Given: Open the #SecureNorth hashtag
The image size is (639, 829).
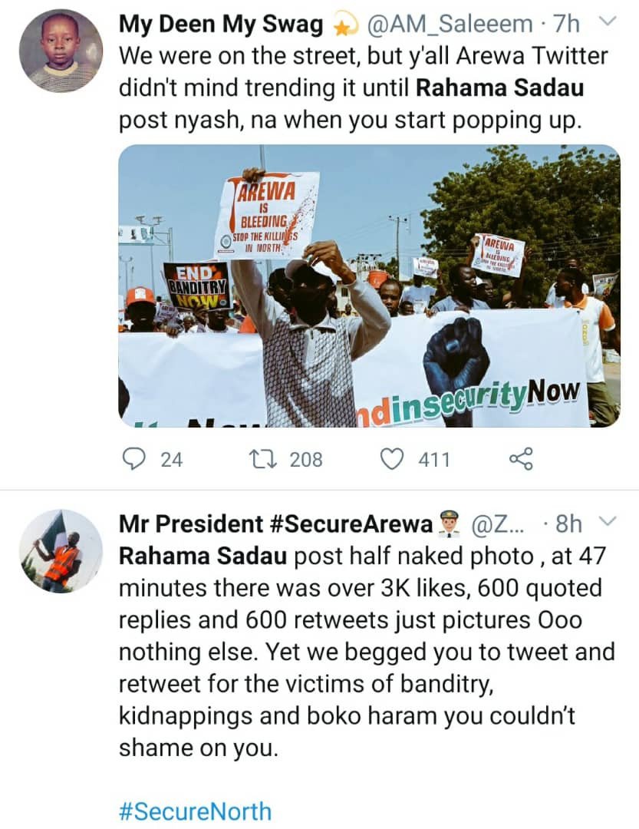Looking at the screenshot, I should [x=195, y=811].
